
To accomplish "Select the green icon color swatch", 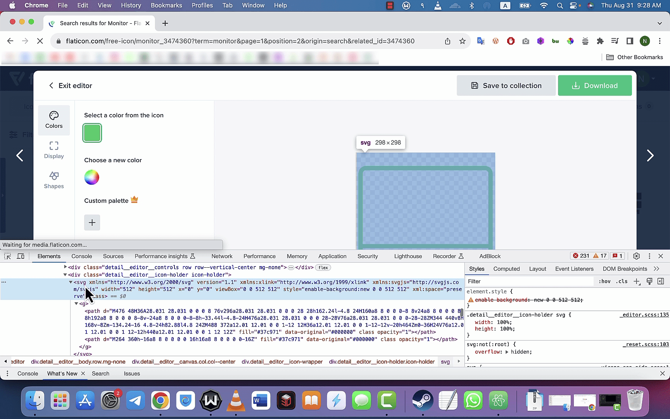I will click(x=92, y=133).
